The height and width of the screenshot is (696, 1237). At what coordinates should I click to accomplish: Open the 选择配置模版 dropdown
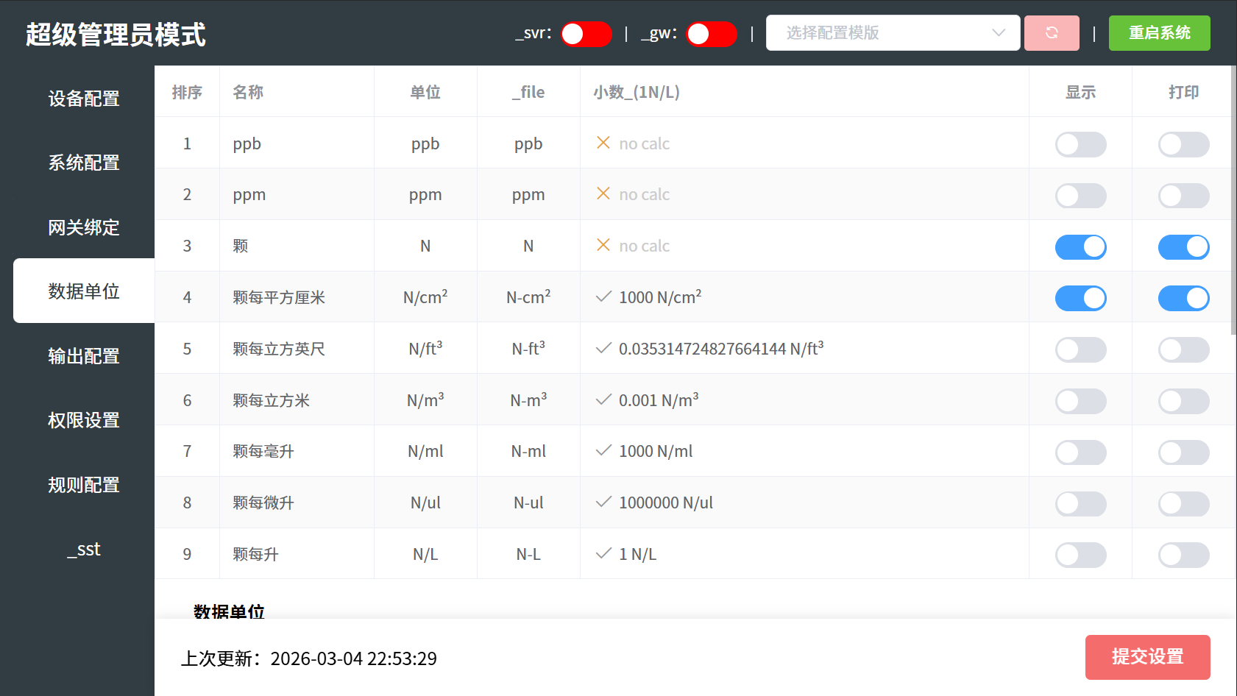[x=883, y=33]
